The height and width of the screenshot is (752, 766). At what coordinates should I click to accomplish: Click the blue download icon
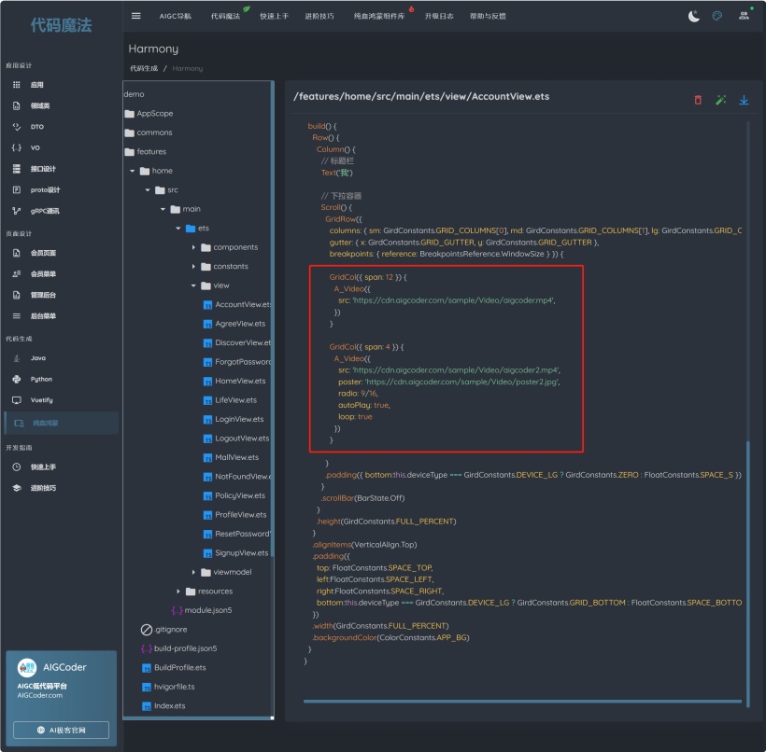coord(745,100)
